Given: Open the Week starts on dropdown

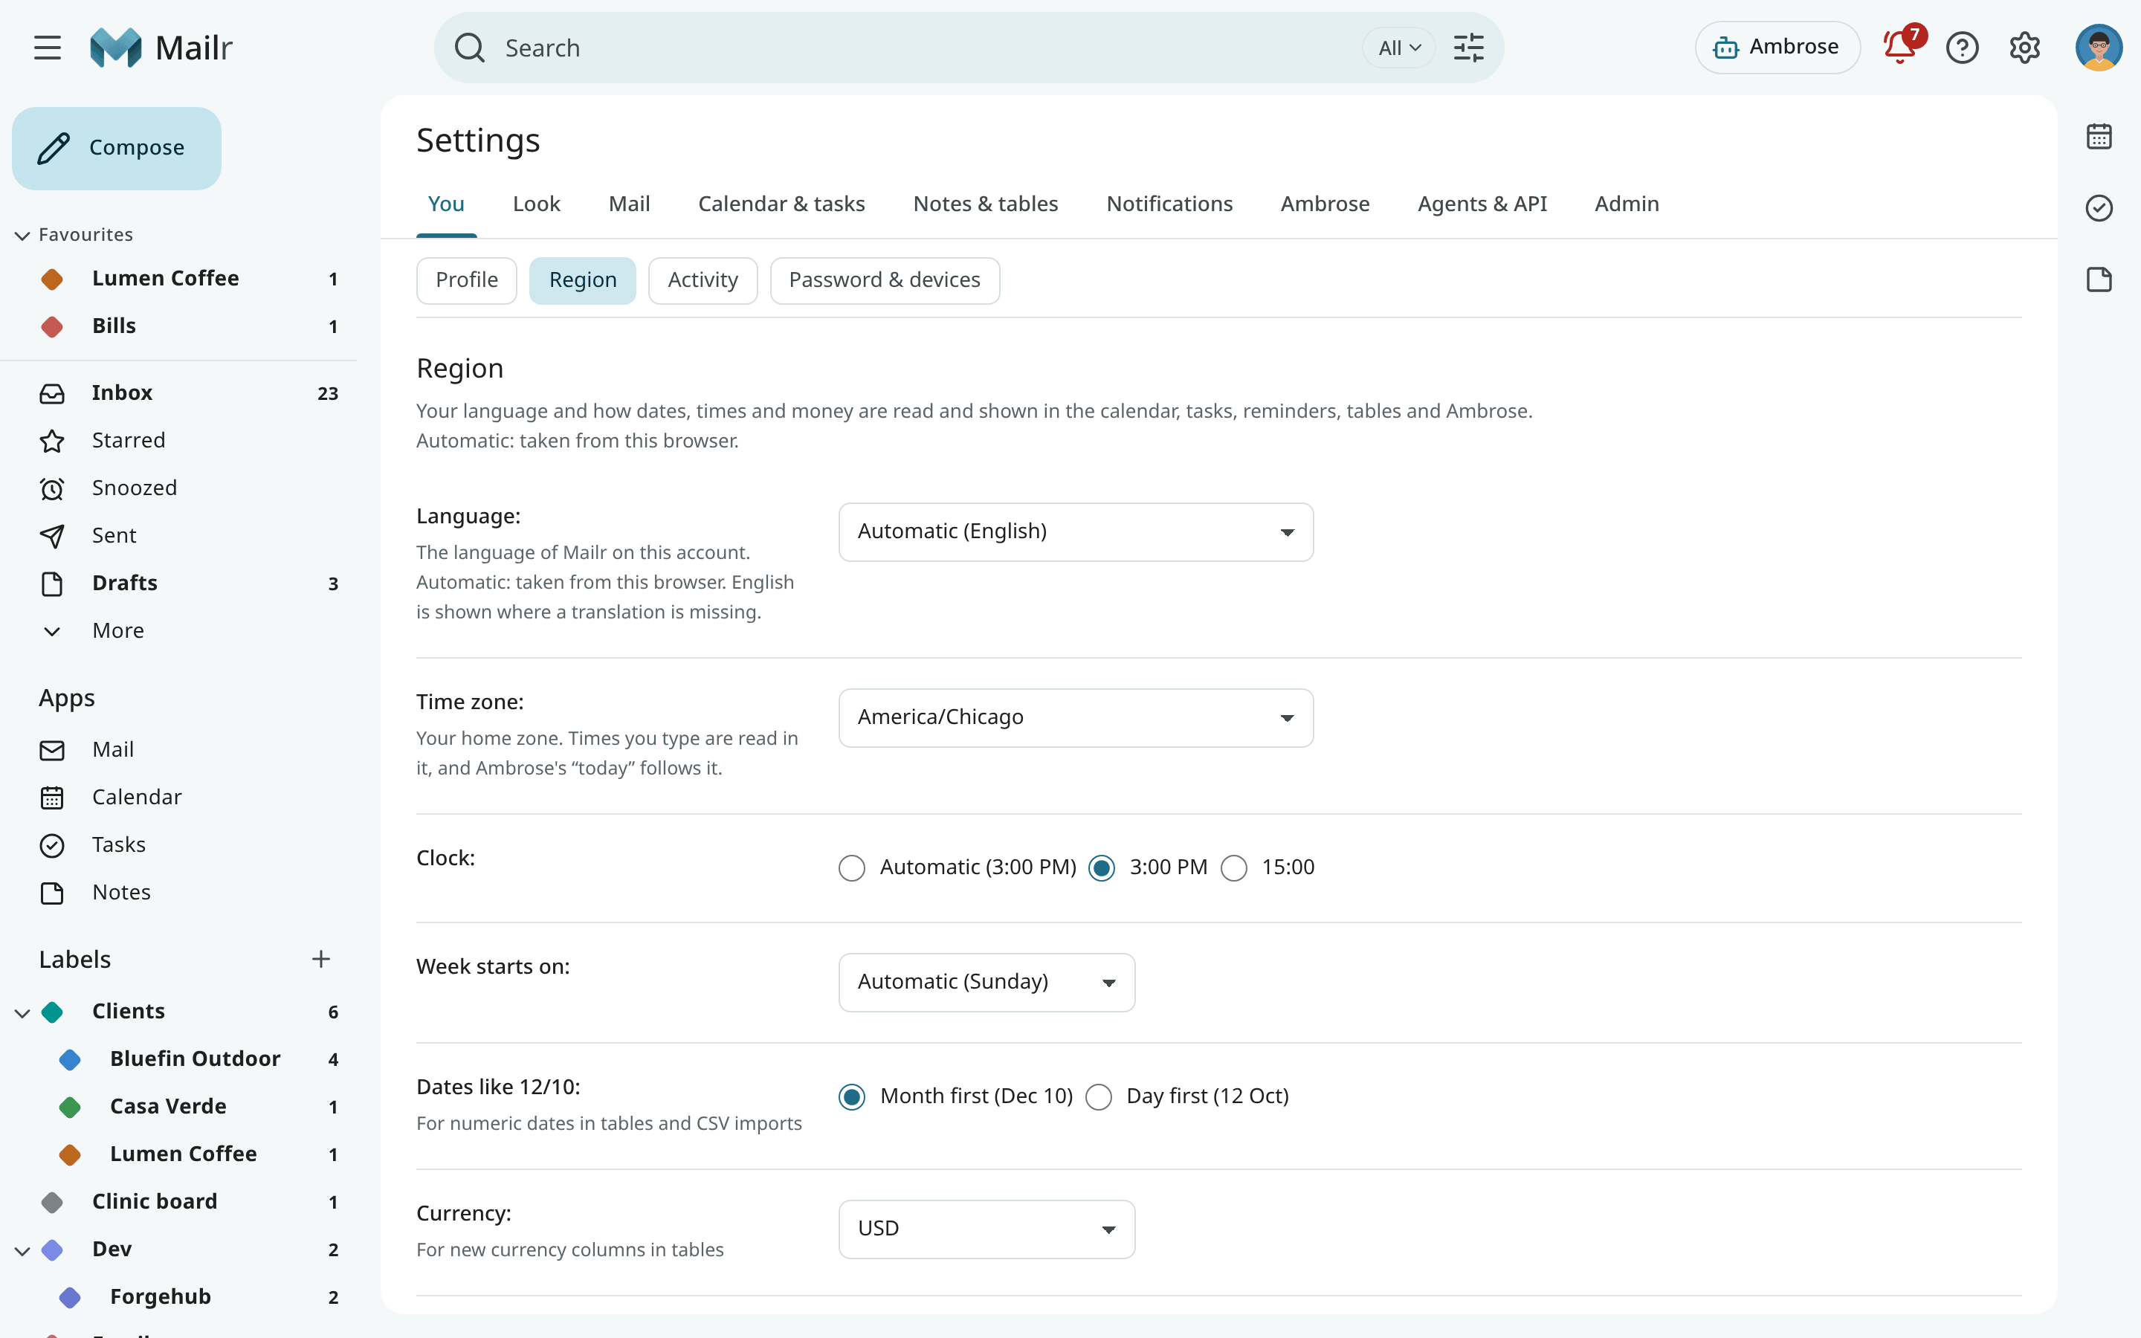Looking at the screenshot, I should (986, 982).
